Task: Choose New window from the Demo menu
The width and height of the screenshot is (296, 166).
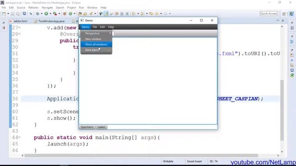Action: 96,39
